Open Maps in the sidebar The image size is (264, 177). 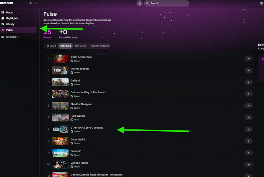18,13
